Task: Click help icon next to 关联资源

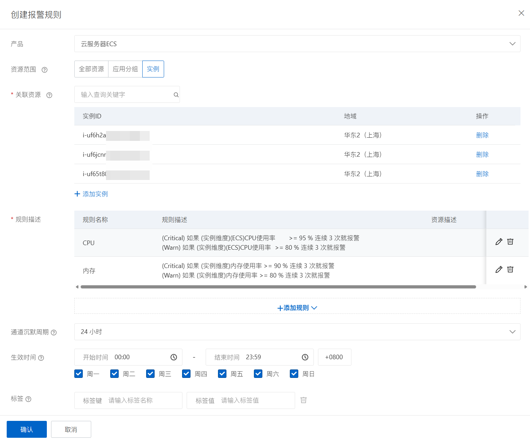Action: pos(49,95)
